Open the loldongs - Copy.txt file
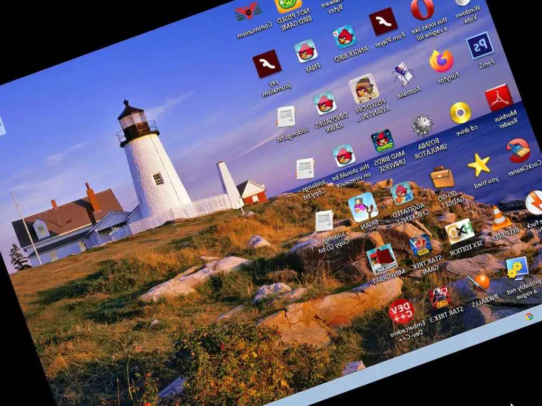Image resolution: width=542 pixels, height=406 pixels. [305, 169]
